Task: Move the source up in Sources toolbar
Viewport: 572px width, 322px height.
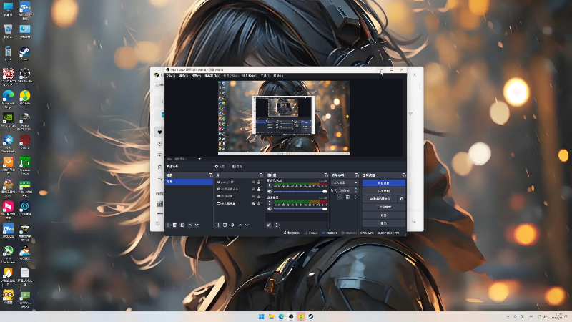Action: [x=240, y=225]
